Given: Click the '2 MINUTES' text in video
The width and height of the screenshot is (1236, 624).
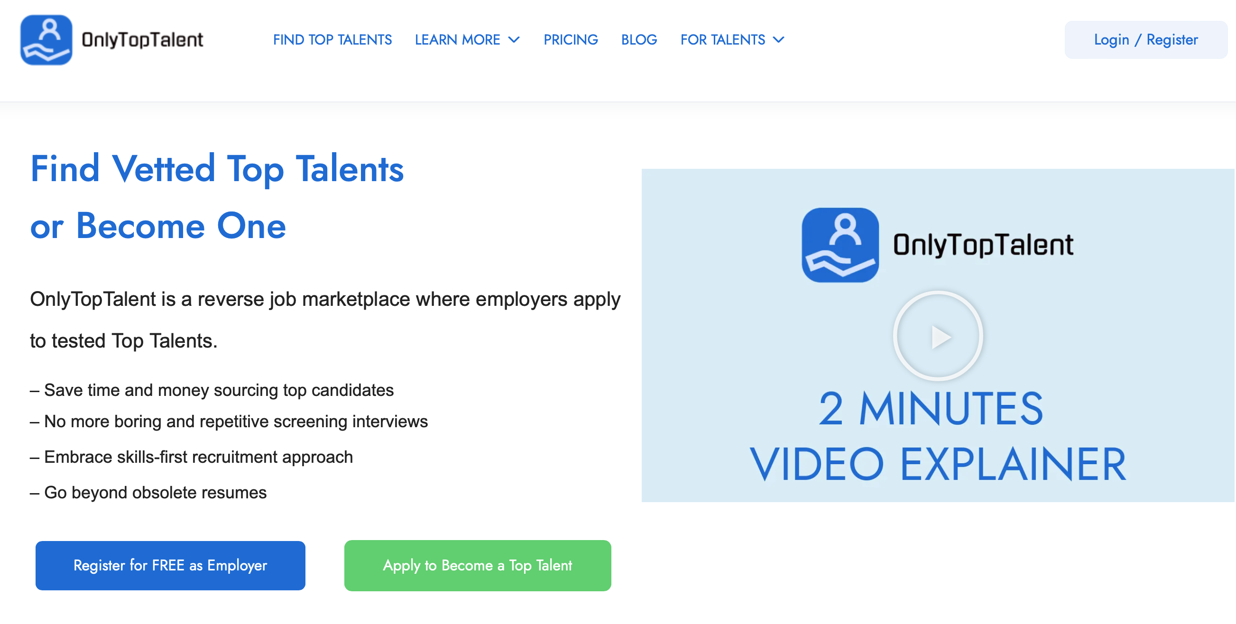Looking at the screenshot, I should pyautogui.click(x=931, y=408).
